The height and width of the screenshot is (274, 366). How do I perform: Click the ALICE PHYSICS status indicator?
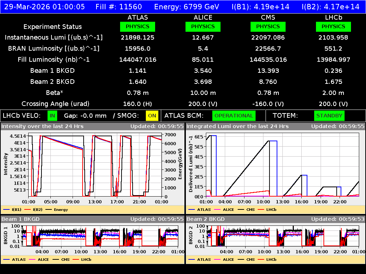pyautogui.click(x=203, y=26)
